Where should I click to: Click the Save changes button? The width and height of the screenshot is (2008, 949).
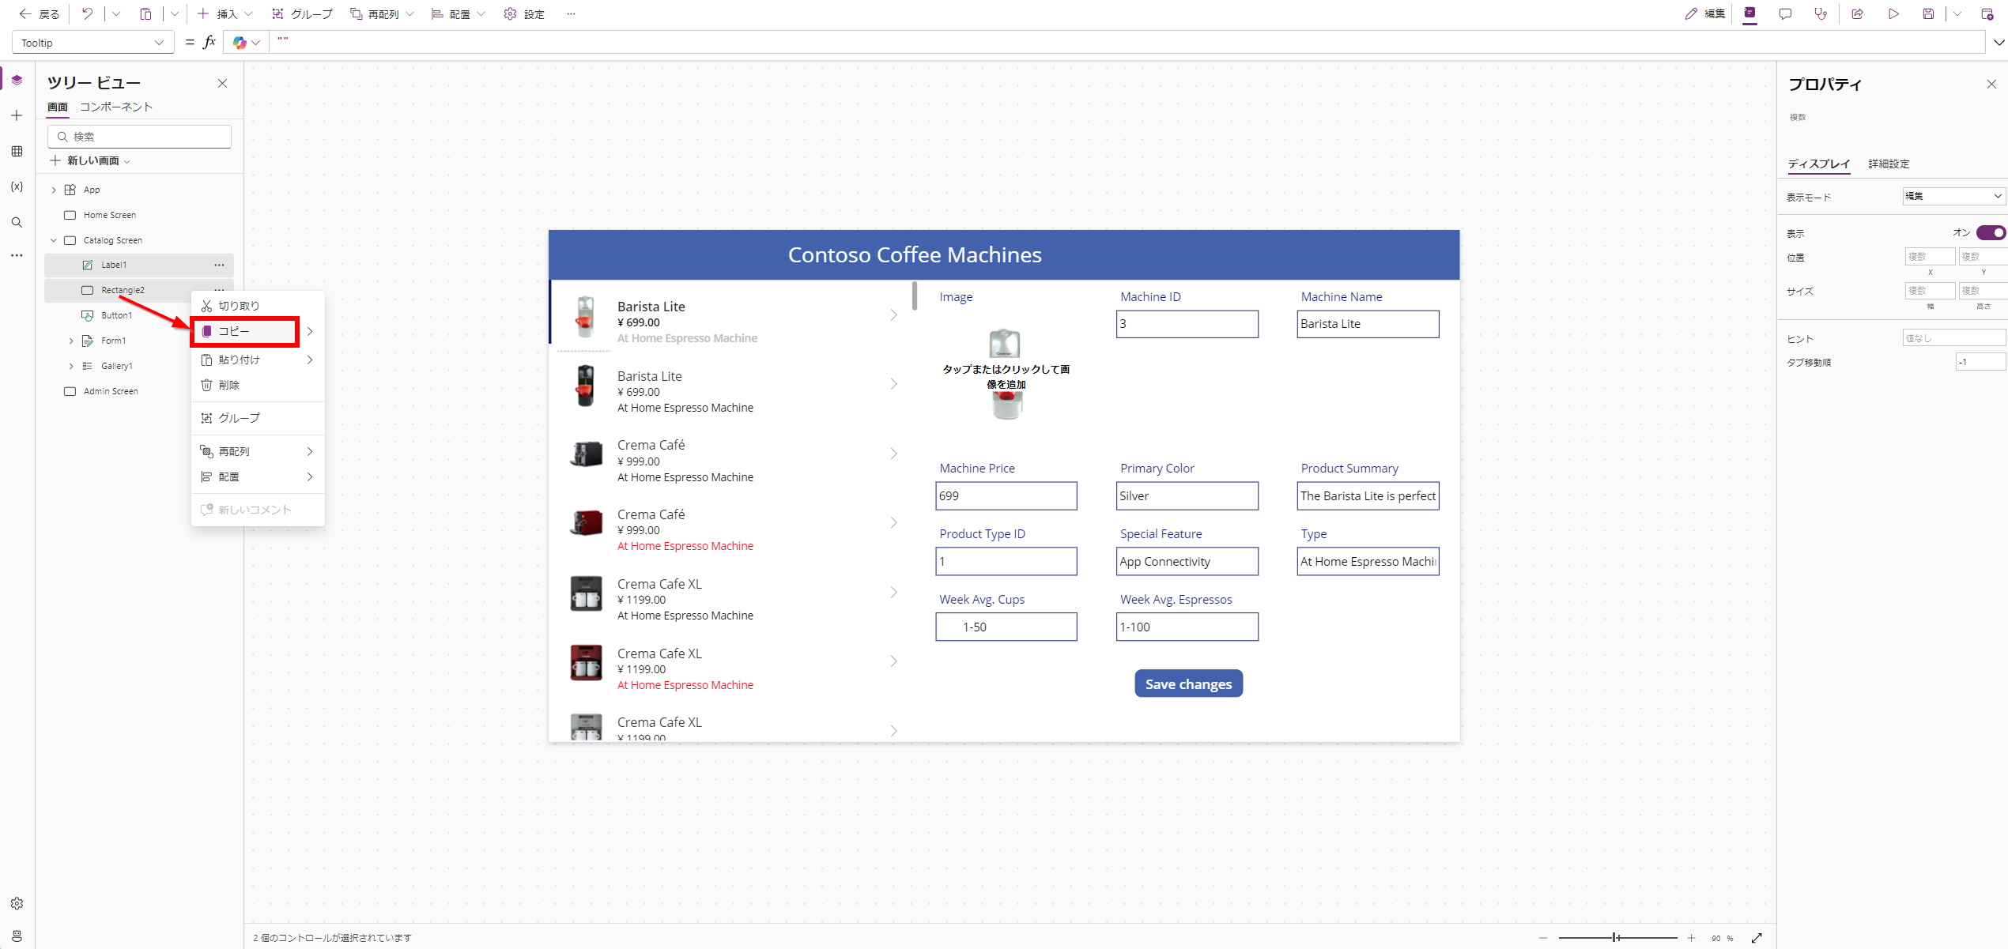click(x=1188, y=684)
